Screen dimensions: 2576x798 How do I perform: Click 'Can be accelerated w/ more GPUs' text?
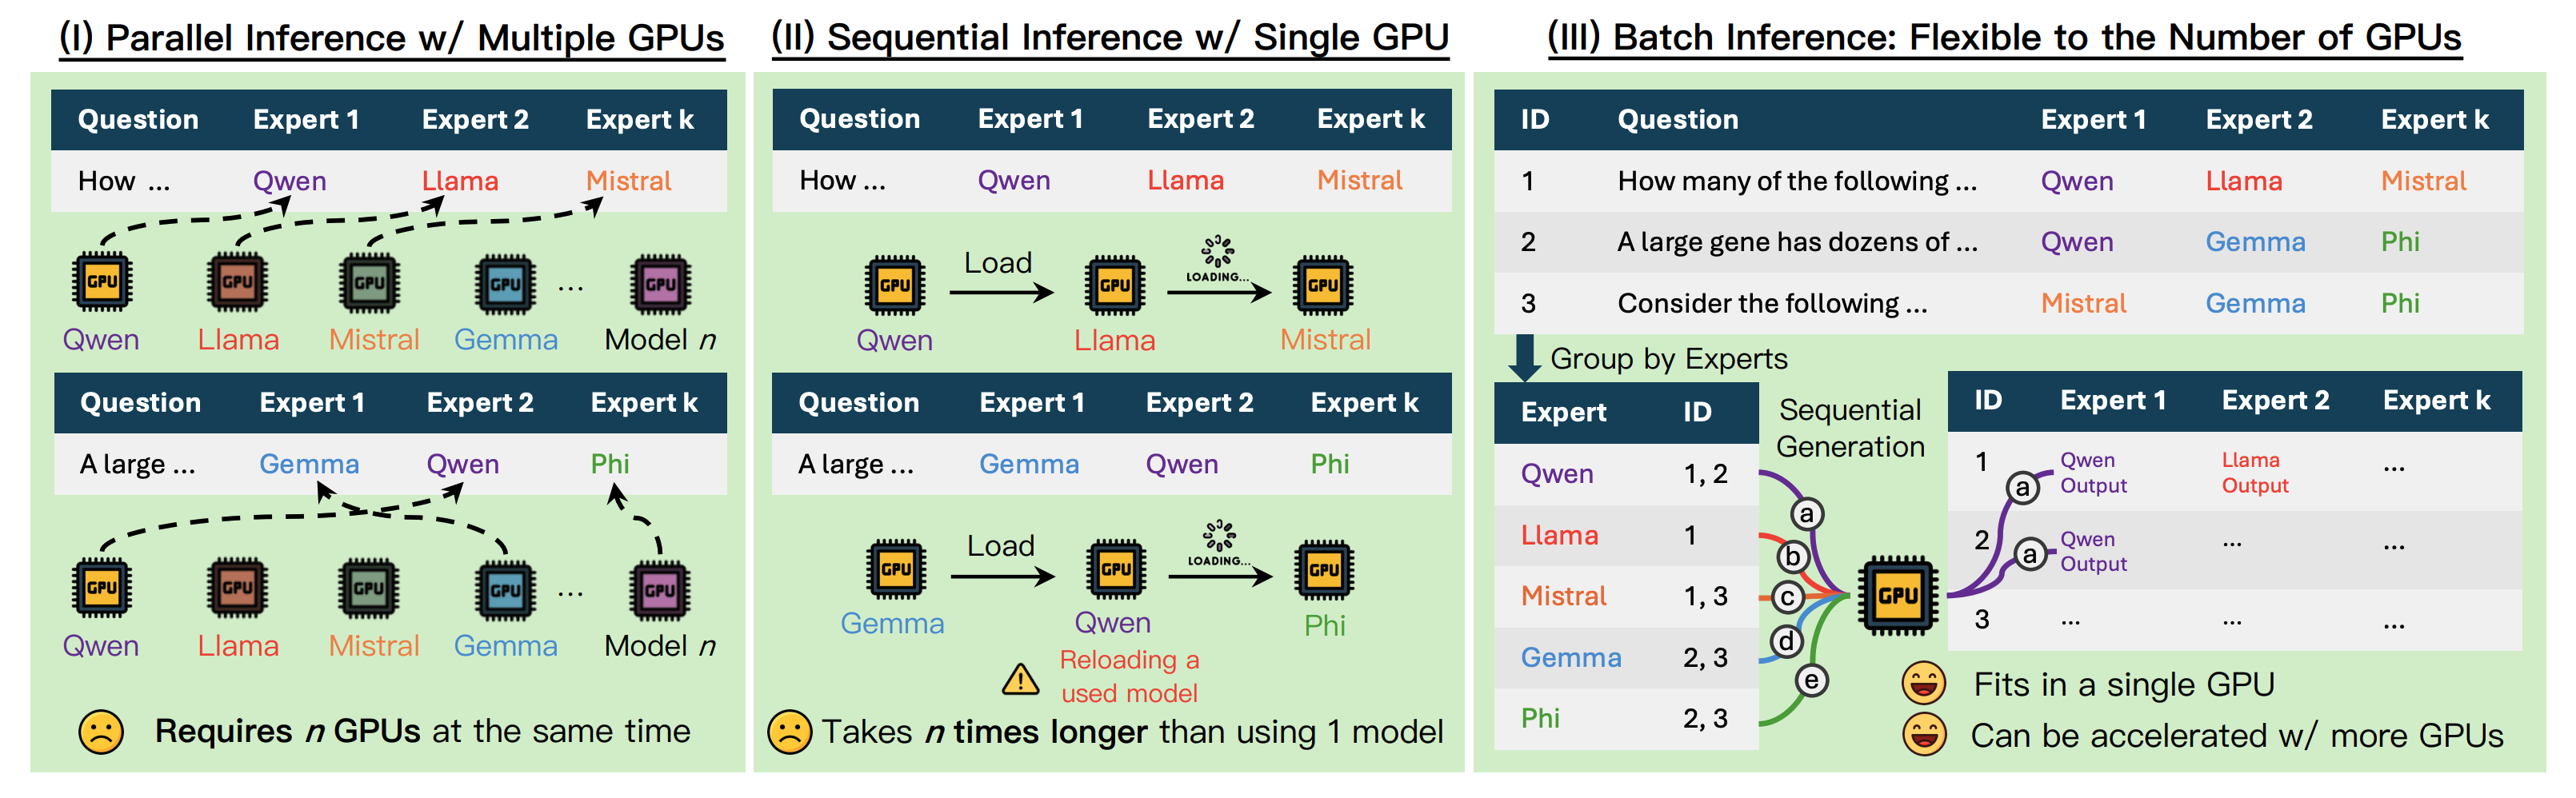[x=2237, y=736]
